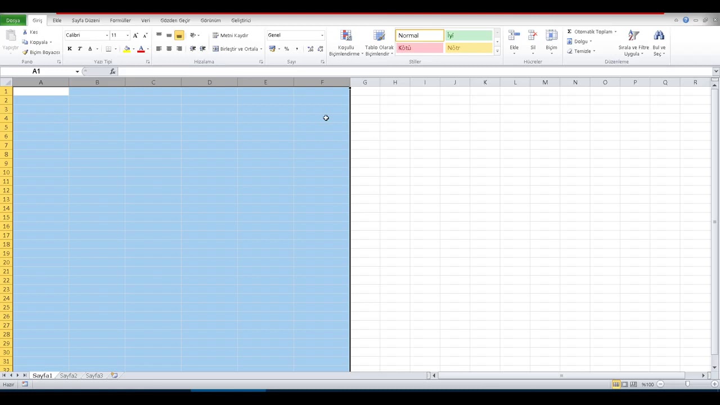Click the Yapıştır paste icon
The width and height of the screenshot is (720, 405).
[x=10, y=35]
